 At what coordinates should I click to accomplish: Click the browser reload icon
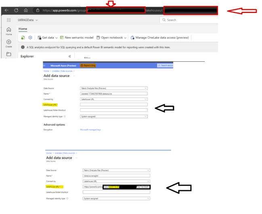point(16,10)
